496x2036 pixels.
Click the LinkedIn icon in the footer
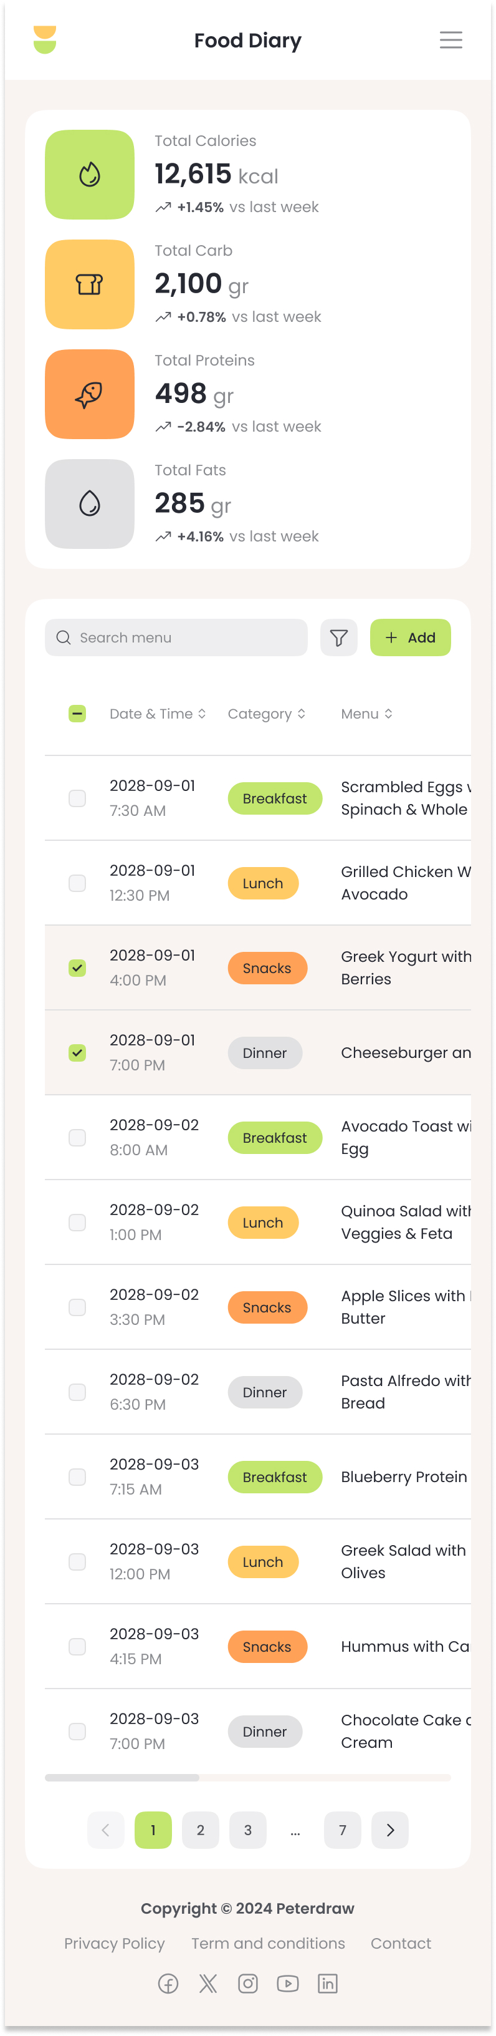coord(327,1983)
